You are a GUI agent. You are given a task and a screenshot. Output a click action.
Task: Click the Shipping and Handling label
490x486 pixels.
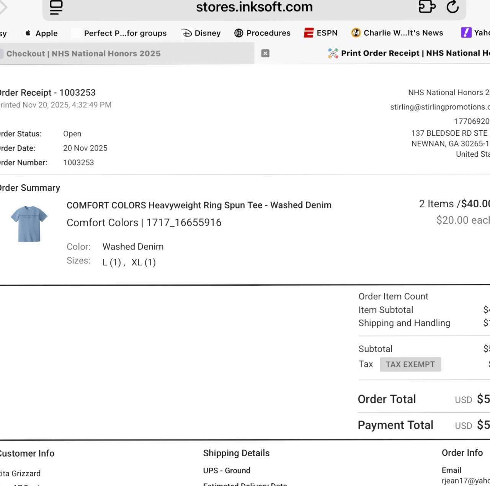[404, 323]
